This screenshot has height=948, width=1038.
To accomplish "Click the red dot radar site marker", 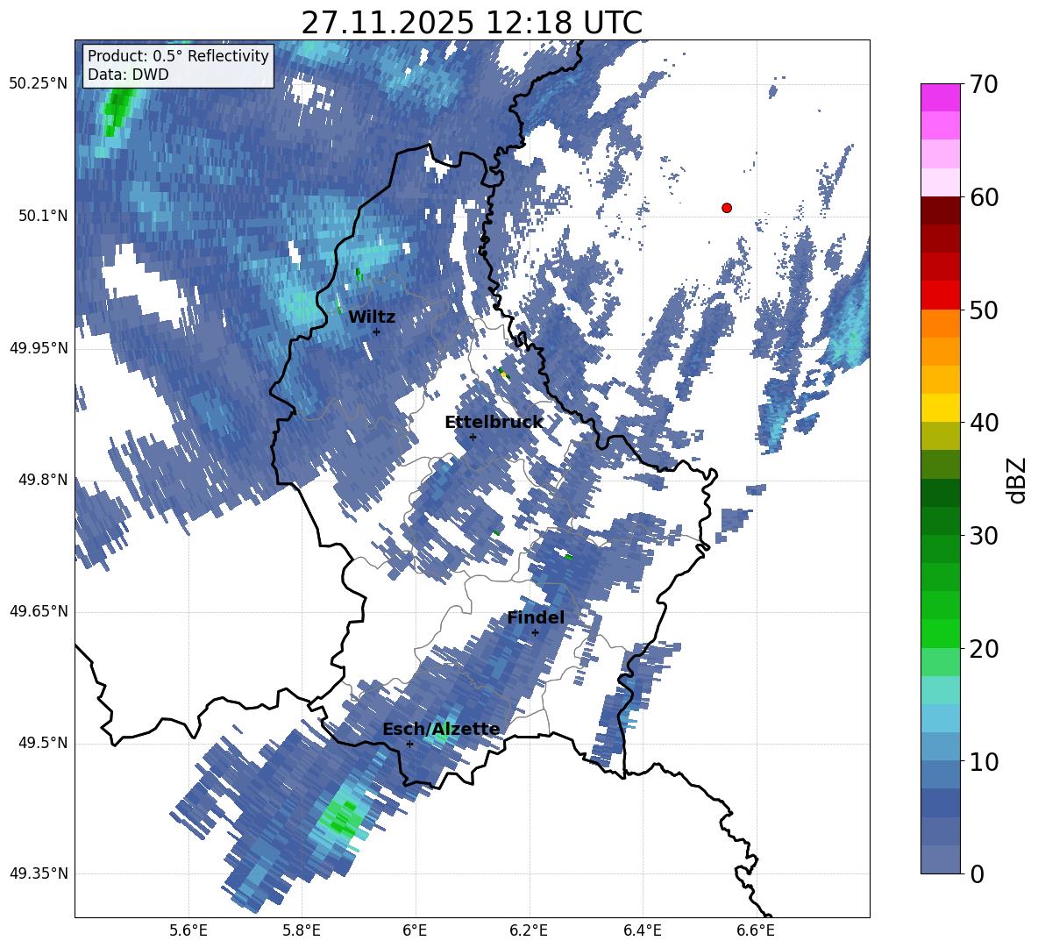I will (x=726, y=208).
